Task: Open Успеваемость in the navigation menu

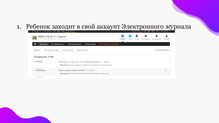Action: point(57,44)
